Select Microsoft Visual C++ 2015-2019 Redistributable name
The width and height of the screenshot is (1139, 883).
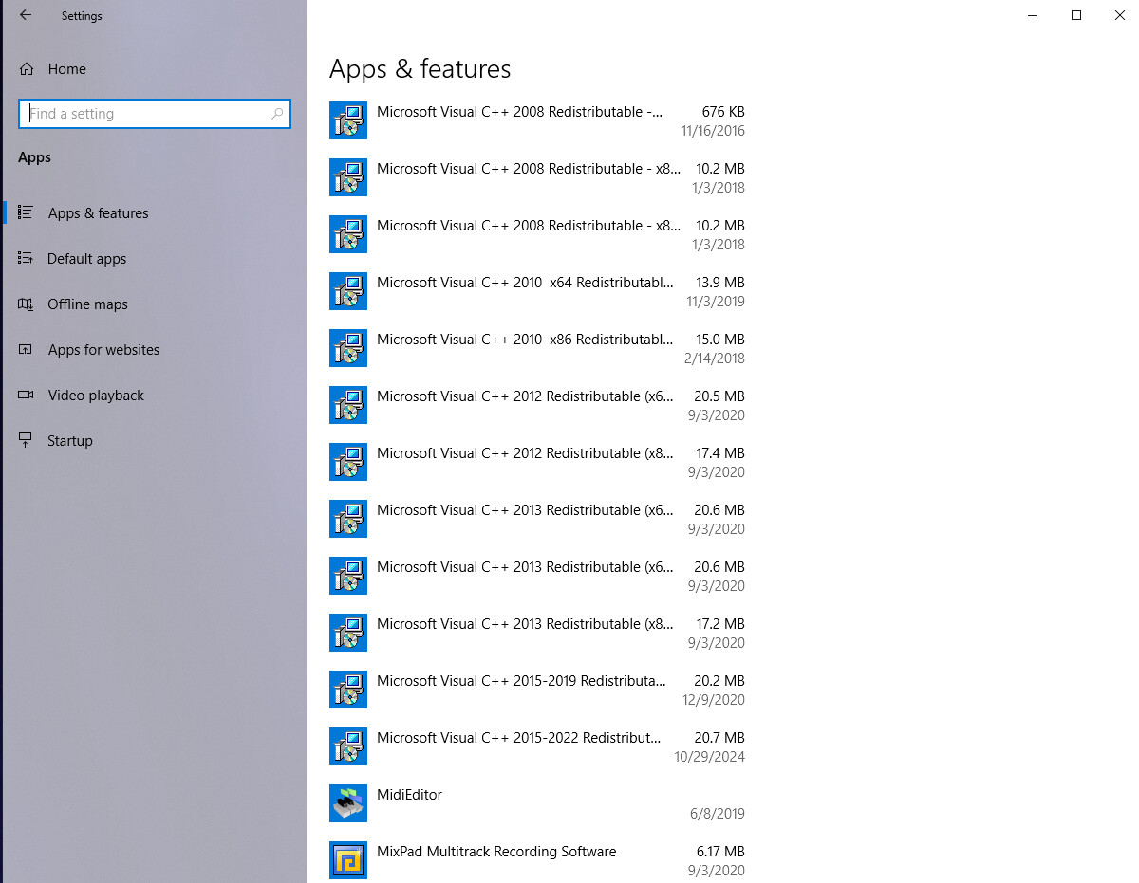pyautogui.click(x=521, y=681)
